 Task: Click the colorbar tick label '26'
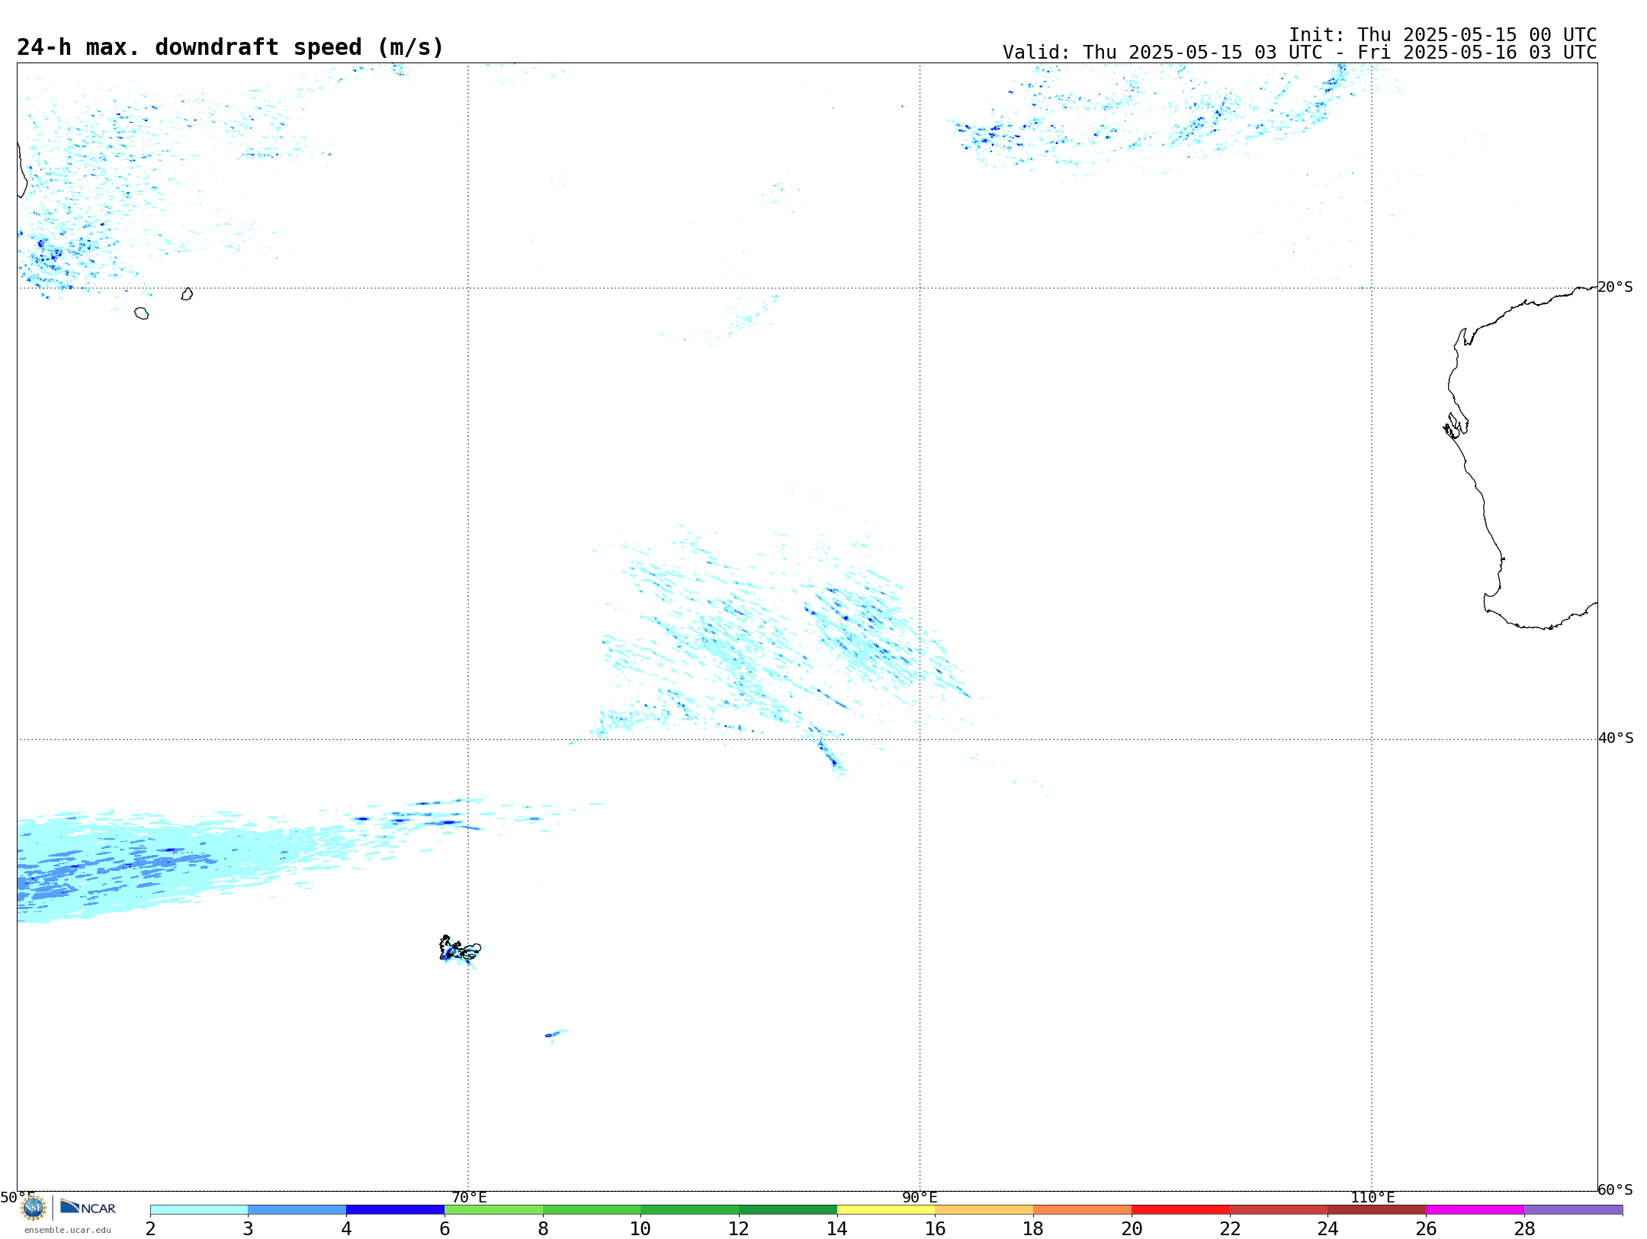pyautogui.click(x=1426, y=1228)
